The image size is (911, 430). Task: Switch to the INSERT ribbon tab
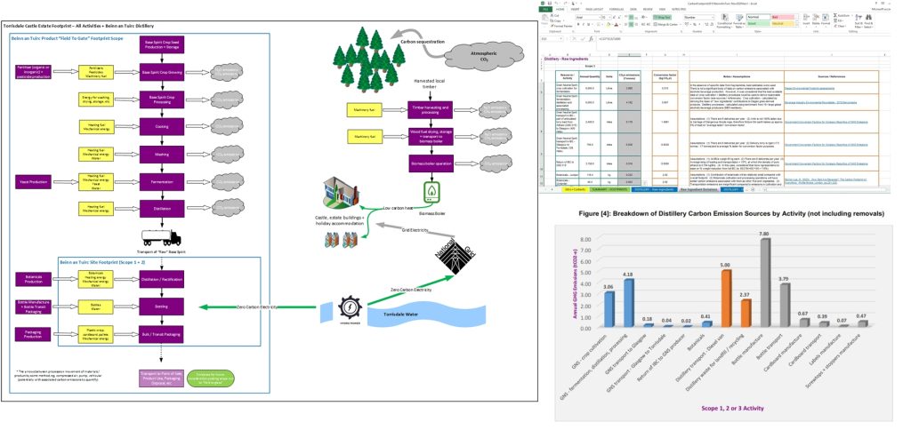pos(575,9)
